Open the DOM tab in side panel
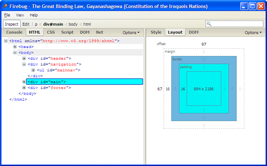 [x=194, y=32]
